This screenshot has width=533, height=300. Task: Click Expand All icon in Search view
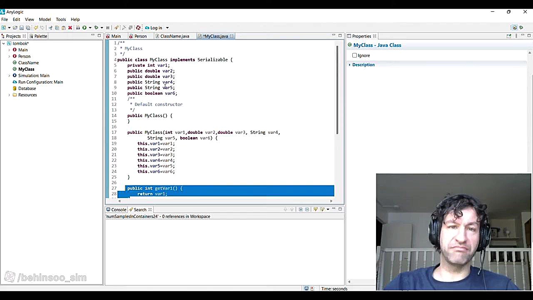[x=301, y=210]
